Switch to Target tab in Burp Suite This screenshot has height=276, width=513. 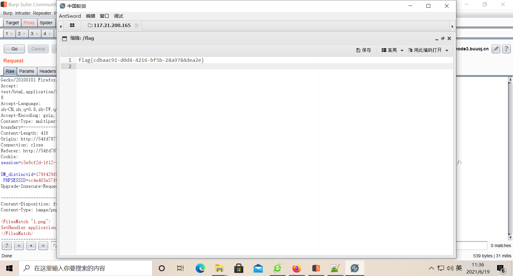[x=12, y=23]
